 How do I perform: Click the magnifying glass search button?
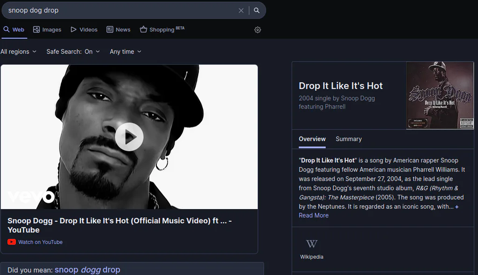pos(257,10)
